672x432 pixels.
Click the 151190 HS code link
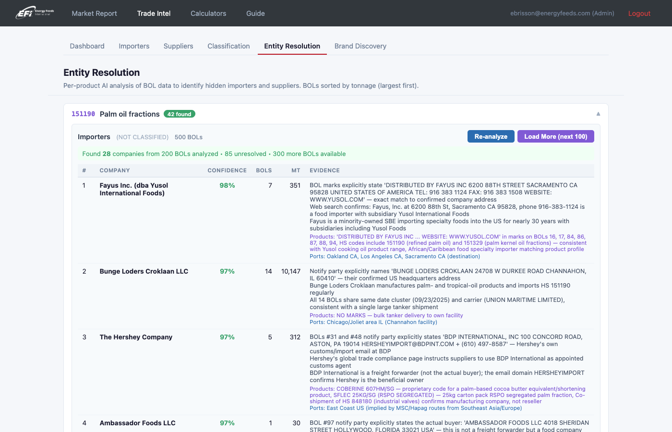83,114
